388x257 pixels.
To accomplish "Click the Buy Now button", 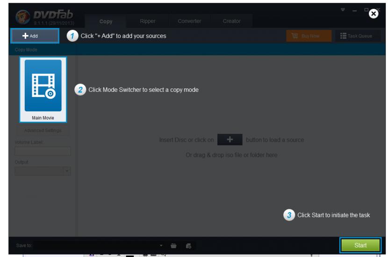I will (309, 36).
